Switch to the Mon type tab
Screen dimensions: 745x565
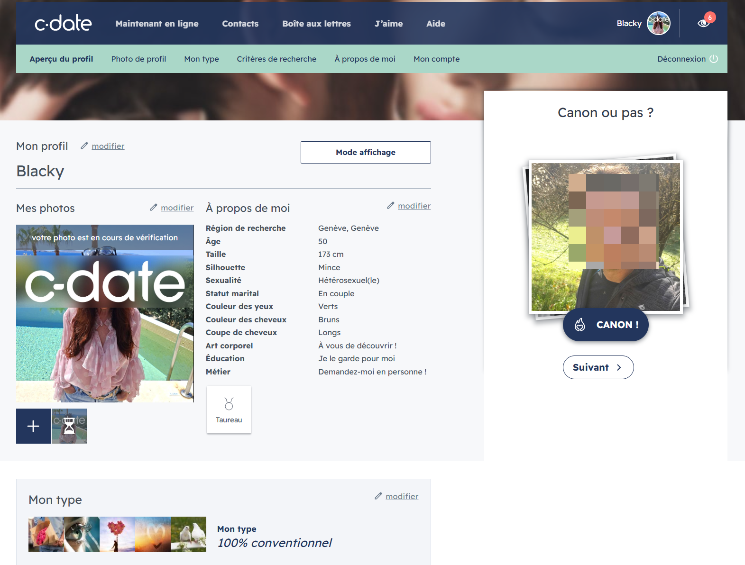point(202,59)
